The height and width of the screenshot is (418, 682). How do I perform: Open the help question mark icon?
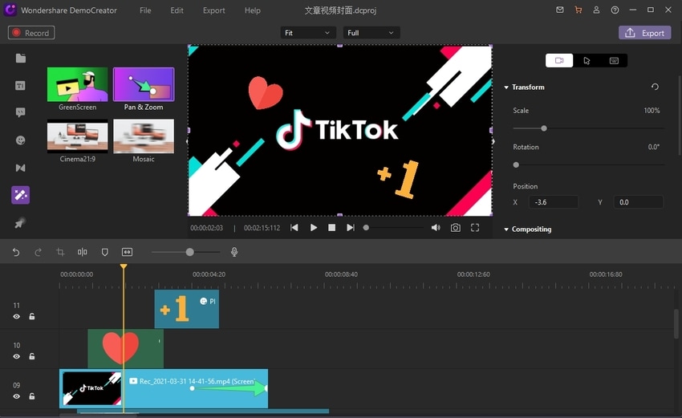coord(615,10)
